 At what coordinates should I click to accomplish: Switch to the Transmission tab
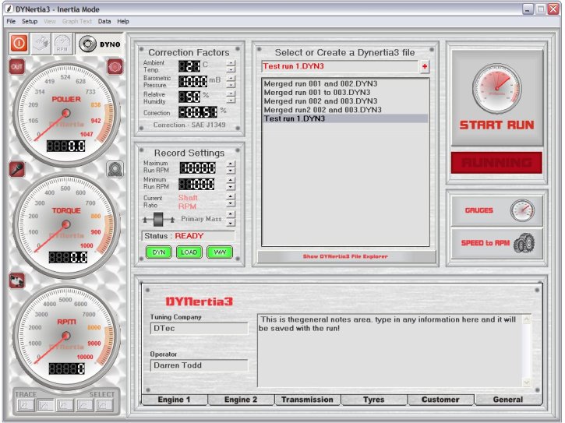coord(307,400)
